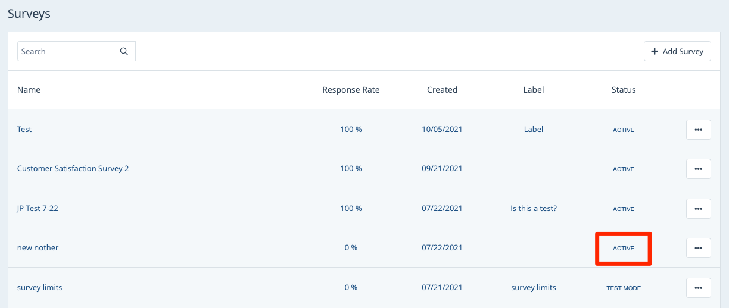
Task: Open Customer Satisfaction Survey 2
Action: point(73,169)
